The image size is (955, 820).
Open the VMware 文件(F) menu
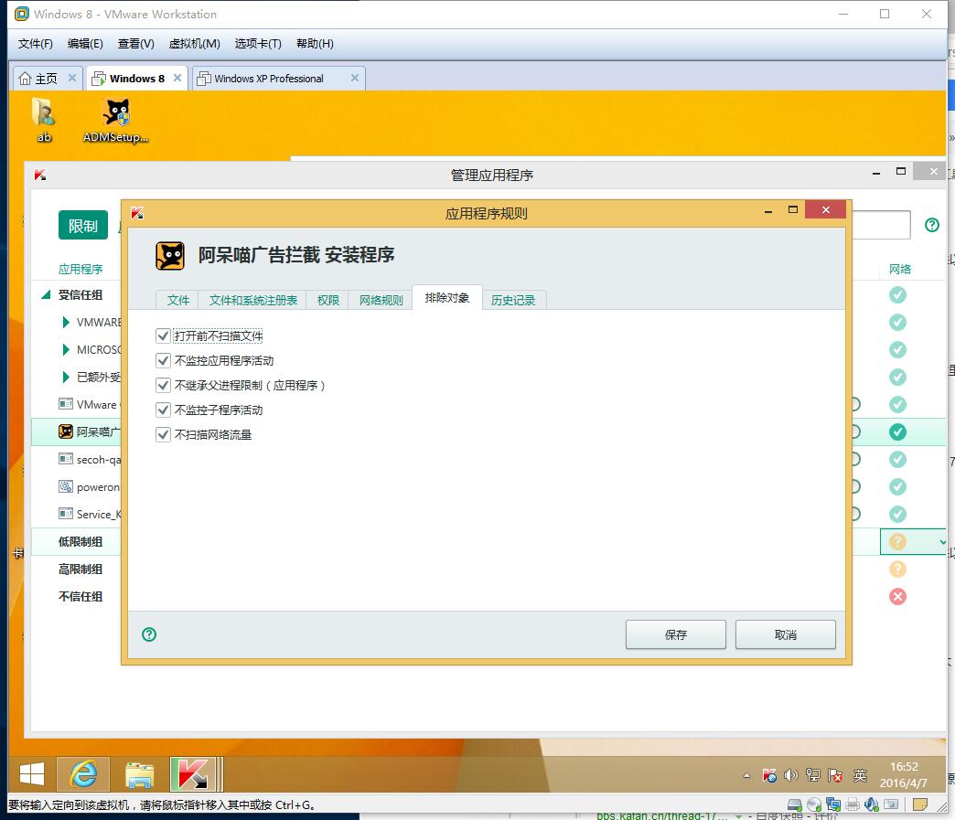(36, 43)
